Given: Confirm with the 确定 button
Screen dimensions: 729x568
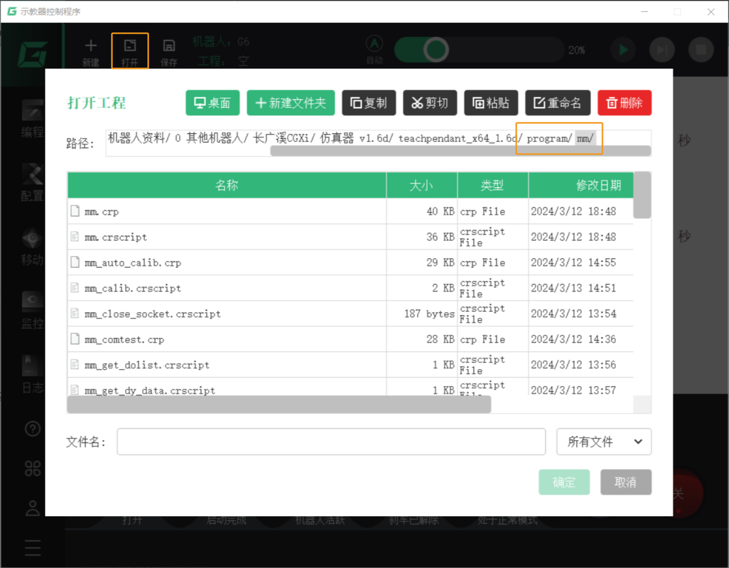Looking at the screenshot, I should [564, 482].
